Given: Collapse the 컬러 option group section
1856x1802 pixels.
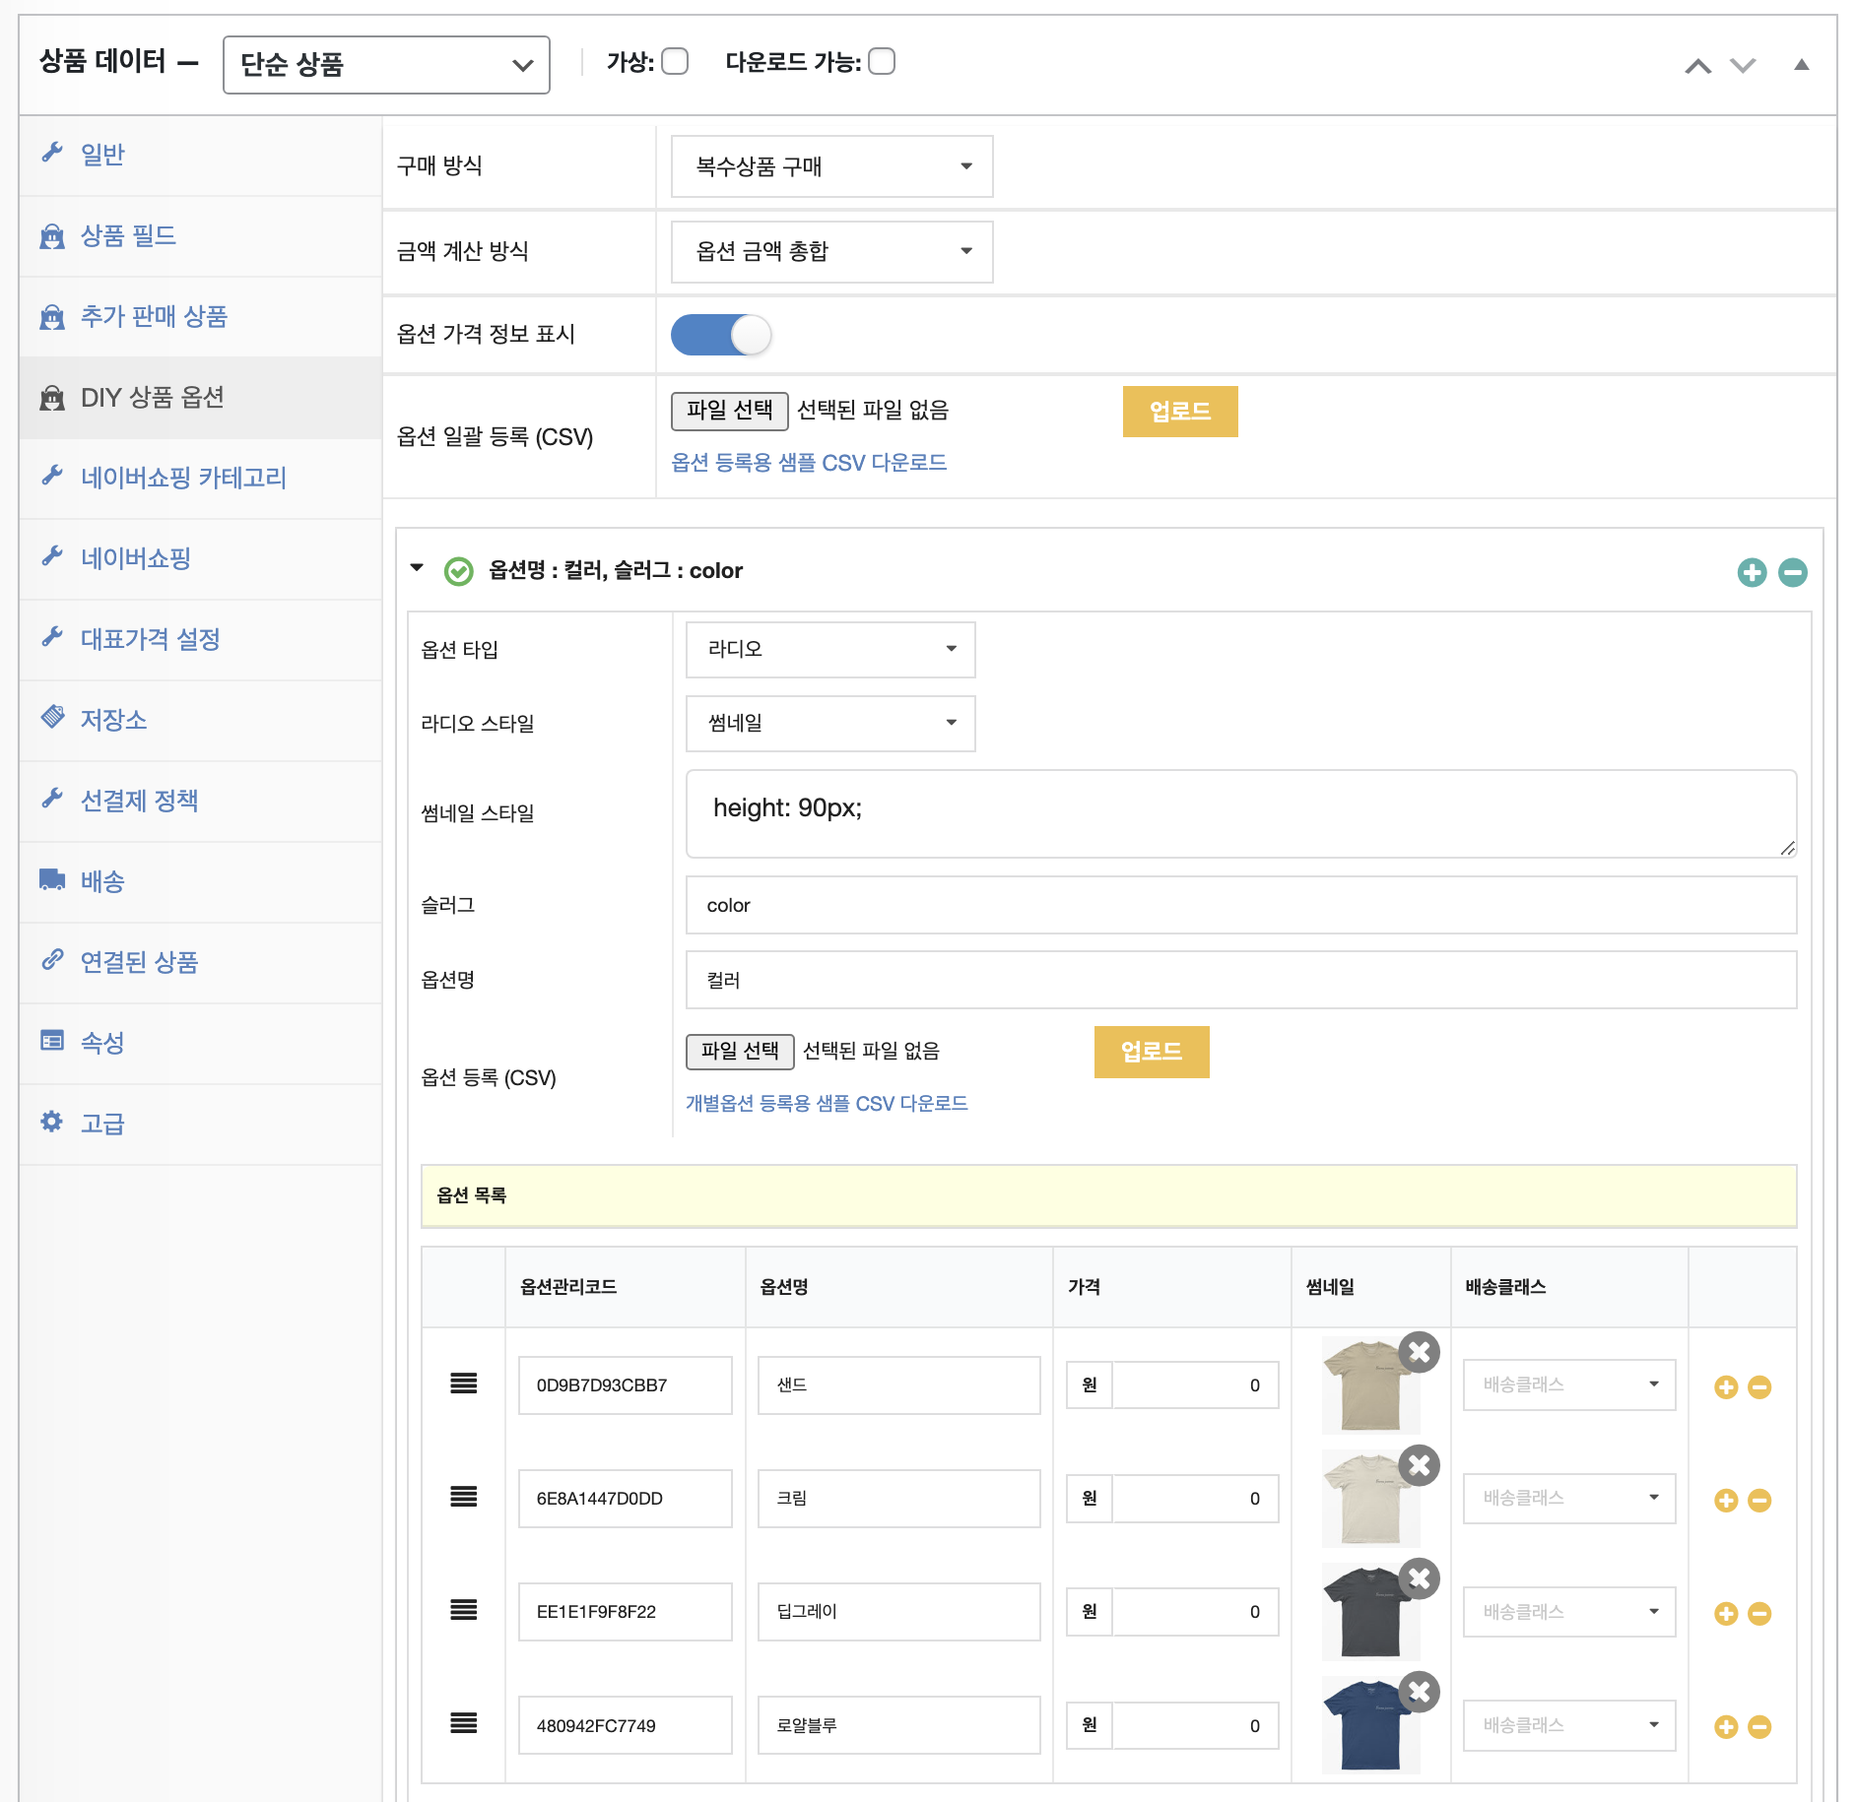Looking at the screenshot, I should pyautogui.click(x=417, y=568).
